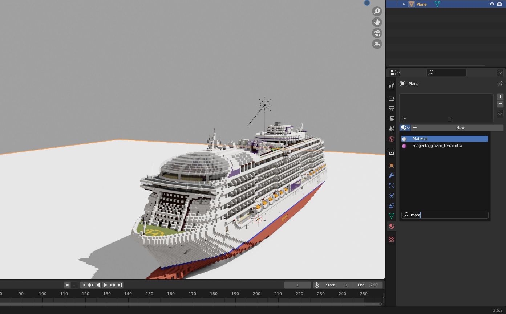Open the Render properties tab
The image size is (506, 314).
pos(391,98)
